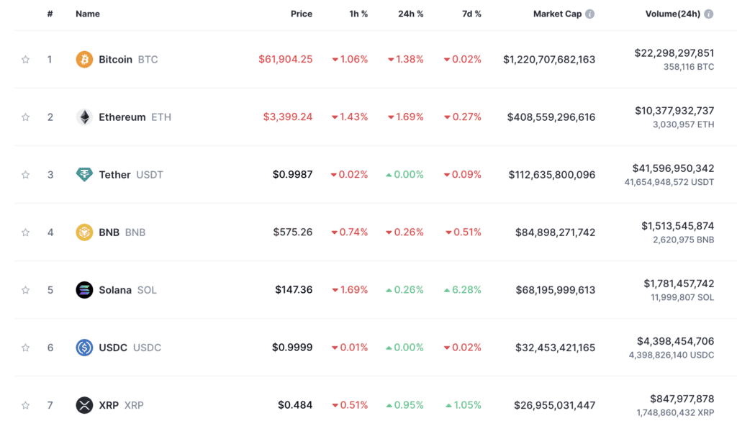Sort the table by 24h % column
The height and width of the screenshot is (426, 737).
[x=410, y=13]
